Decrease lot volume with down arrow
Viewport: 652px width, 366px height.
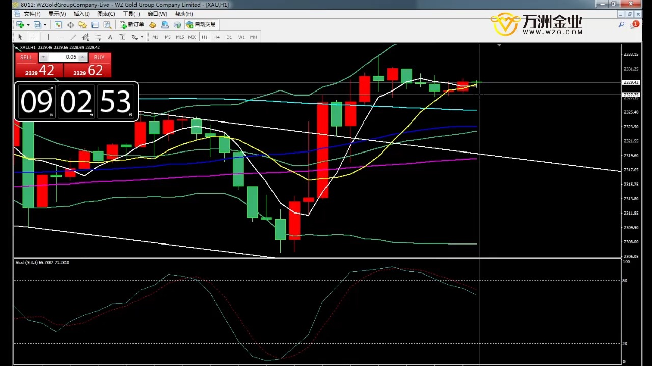(x=43, y=57)
